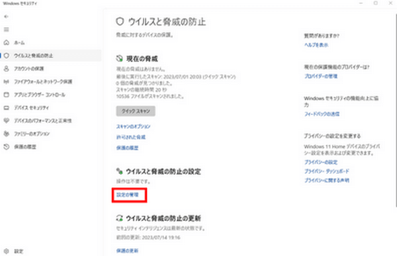
Task: Maximize the Windows セキュリティ window
Action: click(376, 3)
